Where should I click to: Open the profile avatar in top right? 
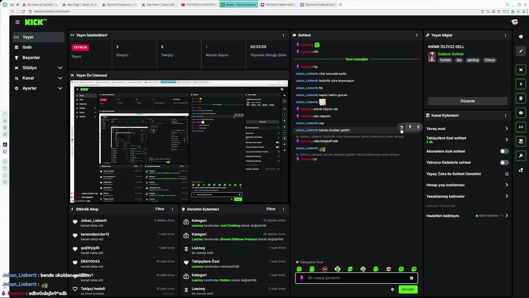515,22
